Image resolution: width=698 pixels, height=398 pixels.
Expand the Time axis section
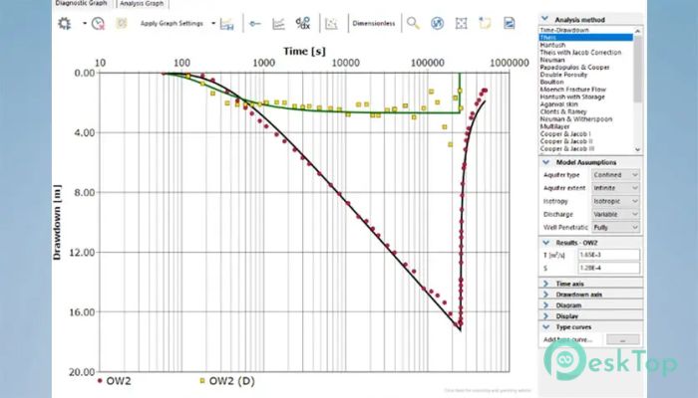coord(546,284)
